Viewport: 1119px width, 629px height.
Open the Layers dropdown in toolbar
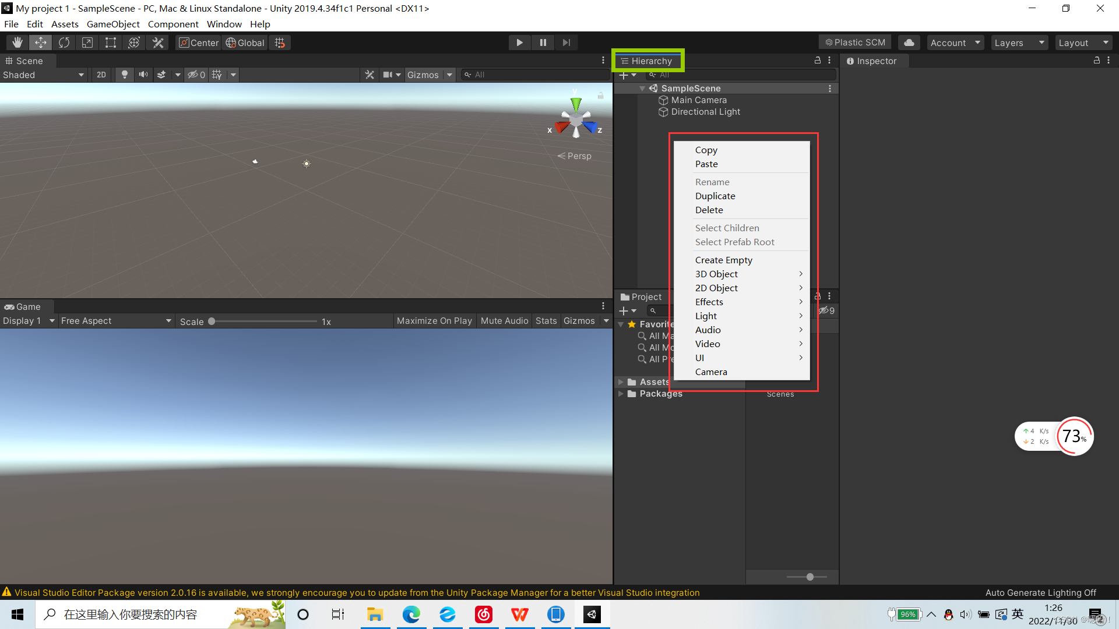pos(1018,43)
